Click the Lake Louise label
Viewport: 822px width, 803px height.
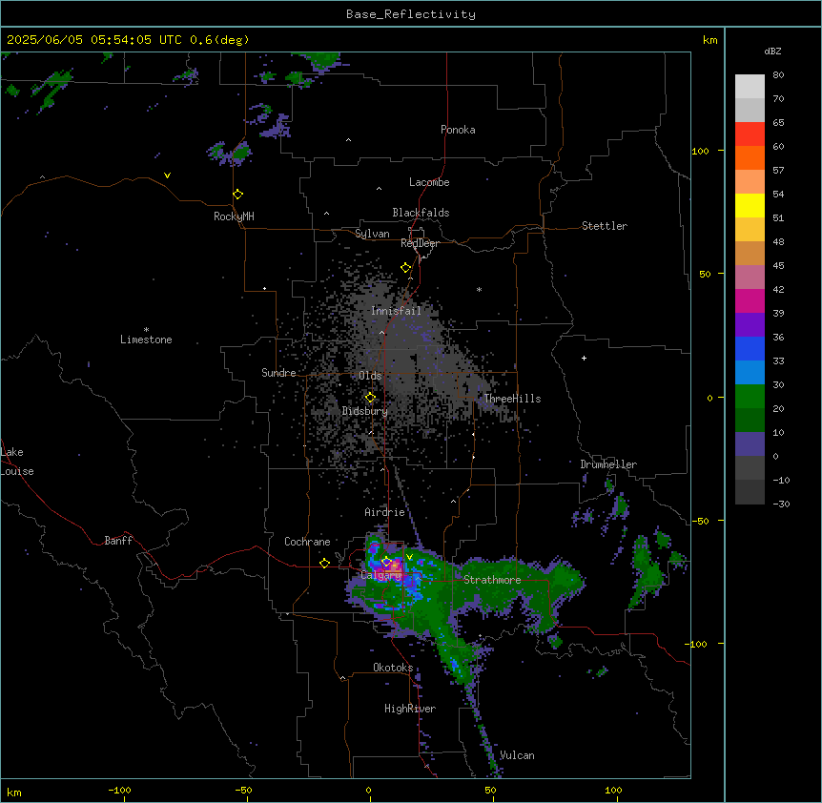click(x=17, y=462)
